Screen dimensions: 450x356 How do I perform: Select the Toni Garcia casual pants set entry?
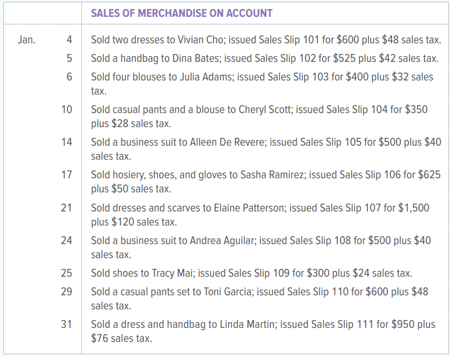coord(260,299)
